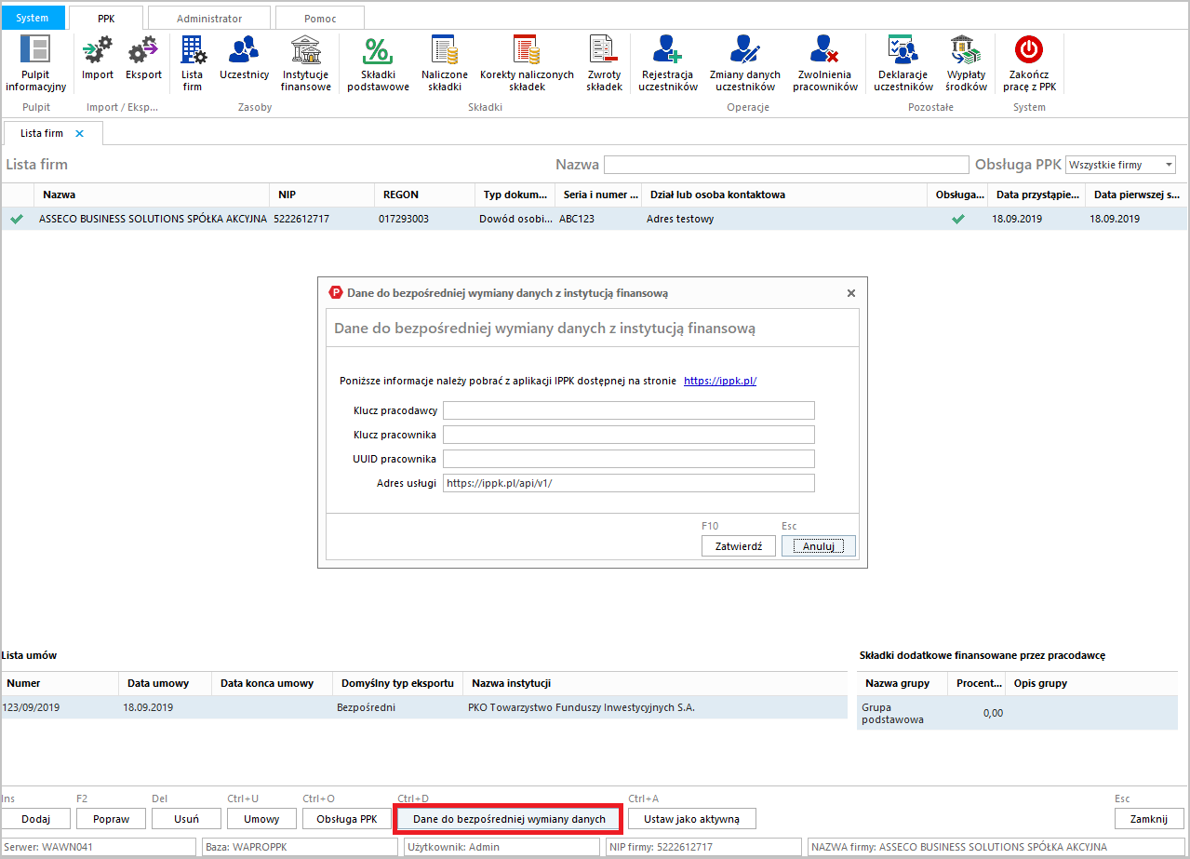Focus the UUID pracownika input field
Screen dimensions: 1190x859
coord(628,459)
